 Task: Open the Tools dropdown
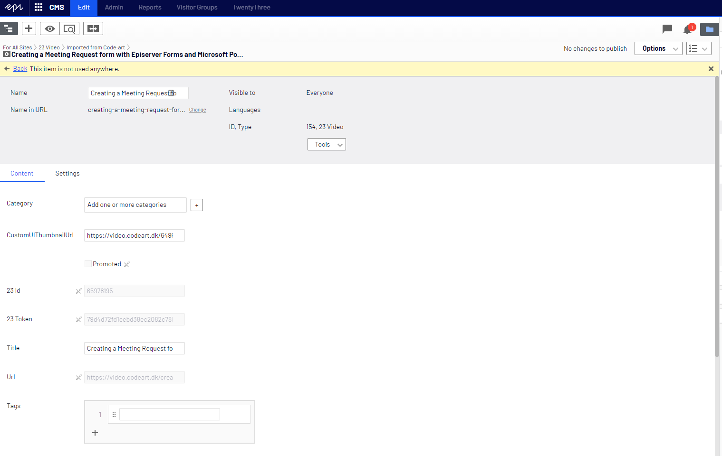point(327,144)
